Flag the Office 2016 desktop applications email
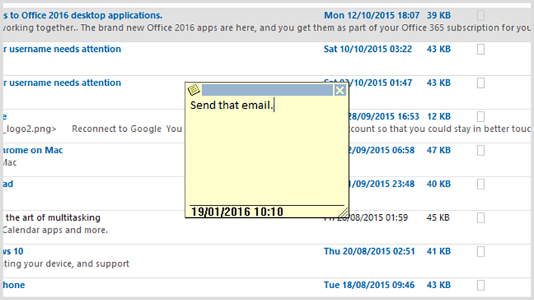 coord(481,15)
